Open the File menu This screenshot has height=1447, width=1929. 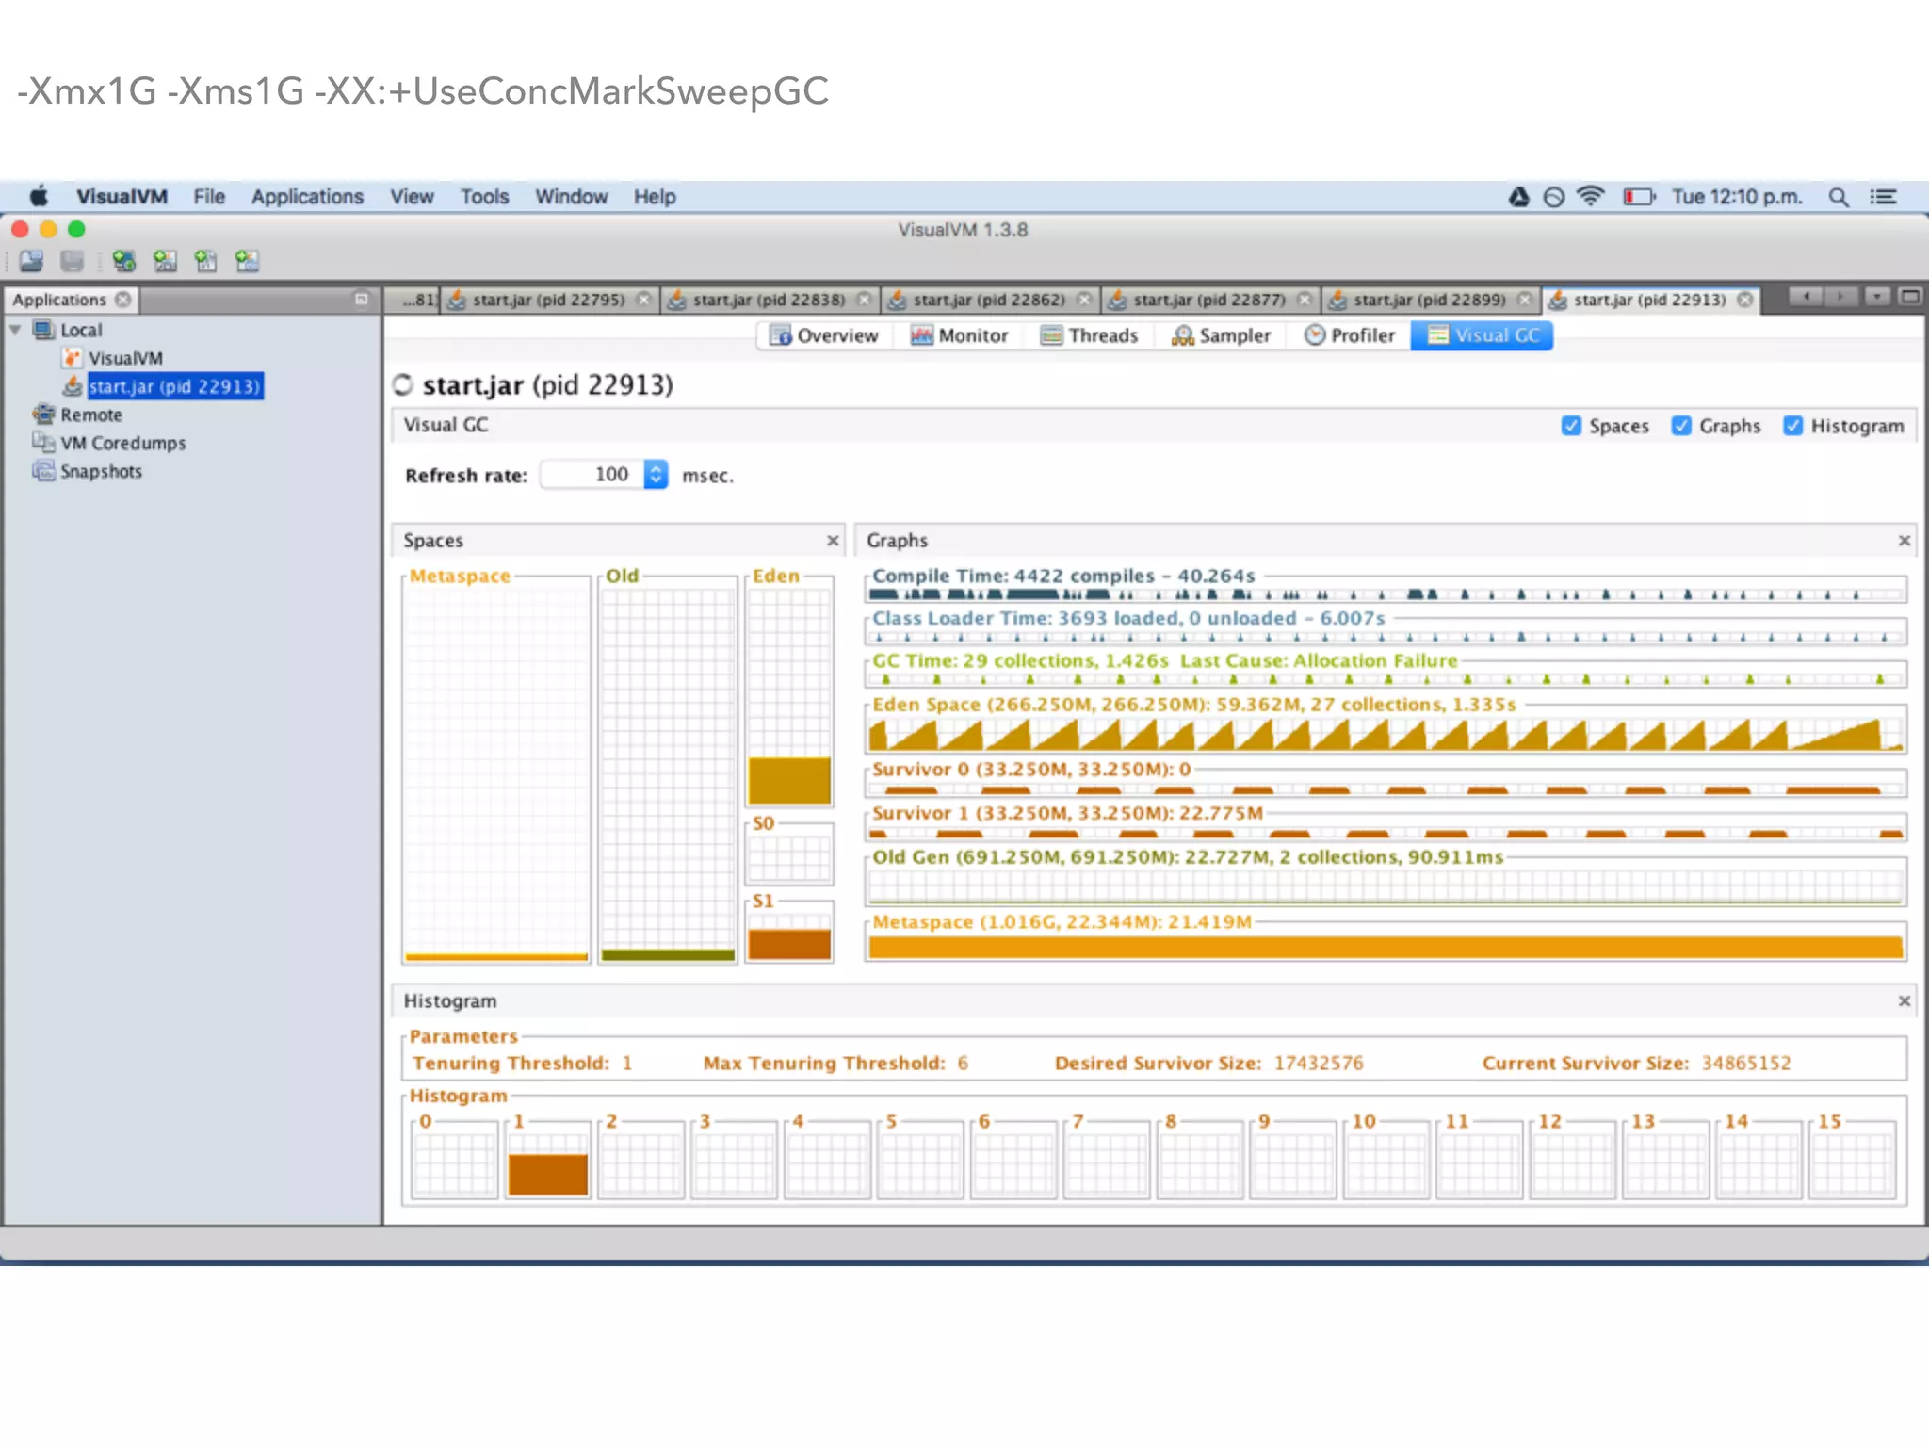pos(209,197)
